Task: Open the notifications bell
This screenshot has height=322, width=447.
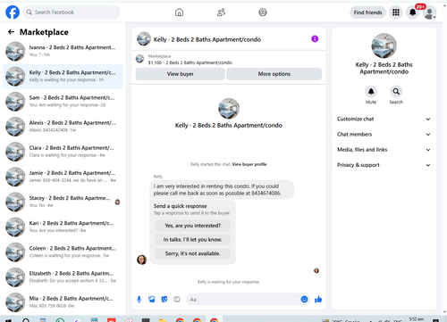Action: pos(413,12)
